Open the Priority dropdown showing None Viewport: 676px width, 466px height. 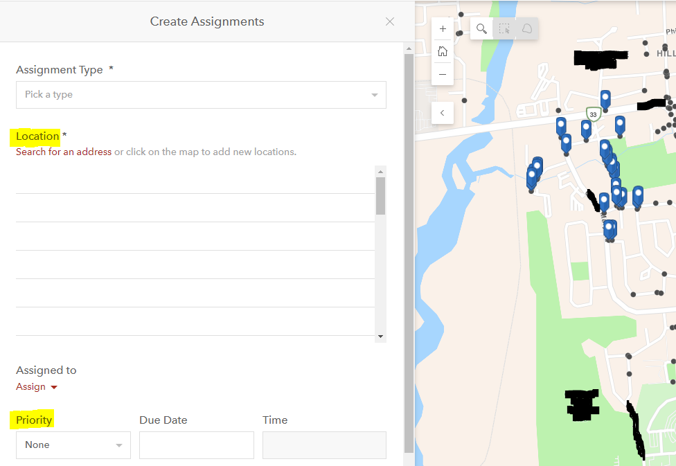point(73,445)
